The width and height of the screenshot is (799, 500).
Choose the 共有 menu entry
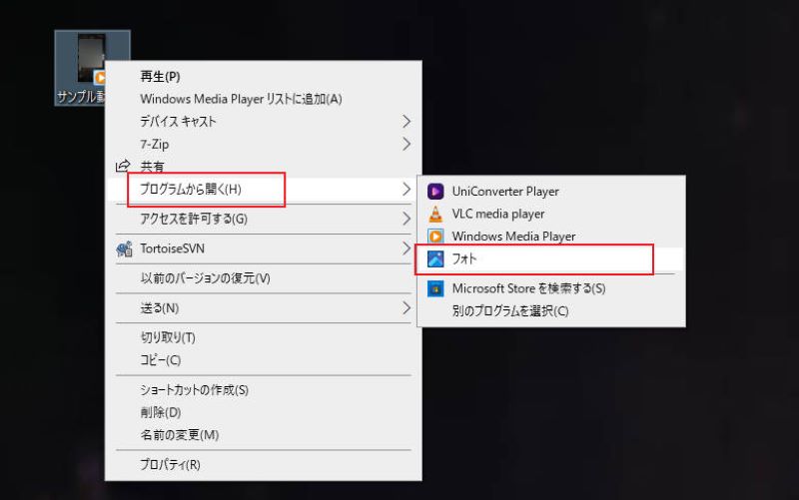coord(264,167)
